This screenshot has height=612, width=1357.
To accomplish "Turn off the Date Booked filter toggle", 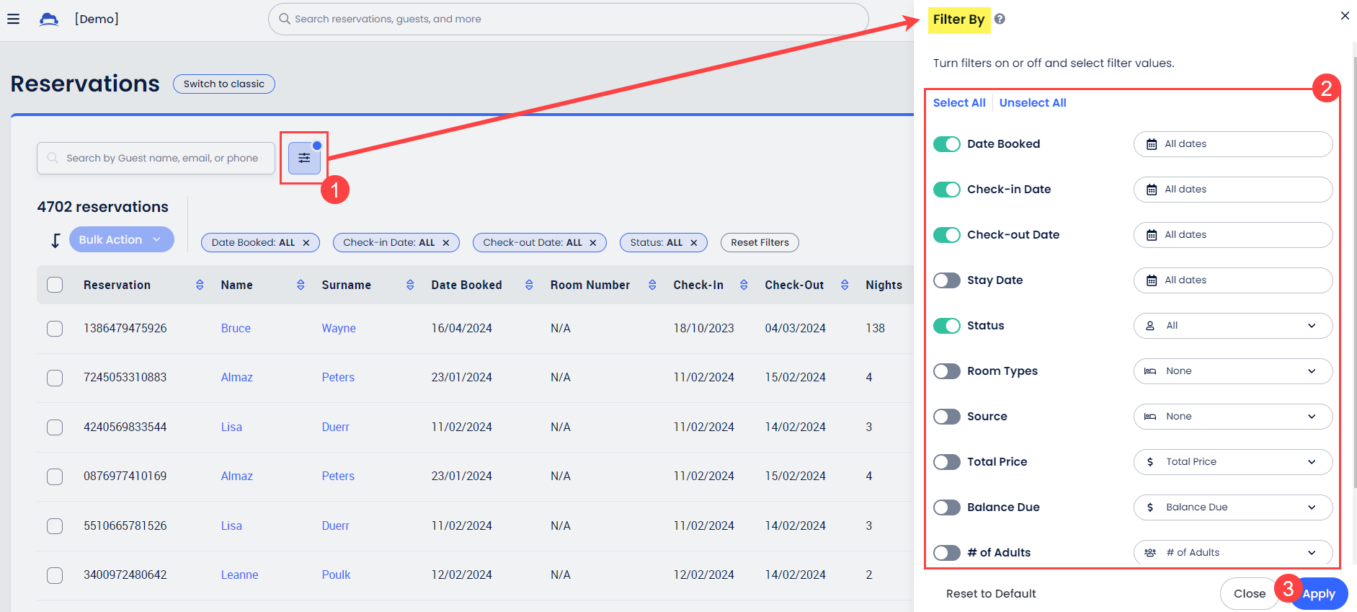I will pyautogui.click(x=946, y=144).
